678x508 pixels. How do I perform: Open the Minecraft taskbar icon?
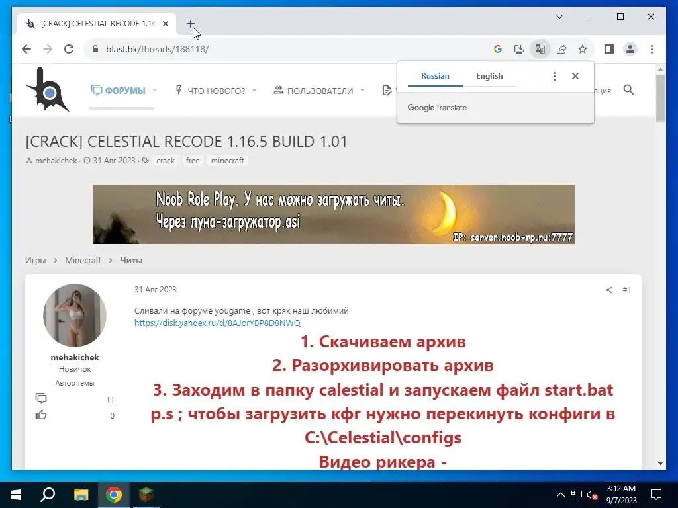(x=146, y=495)
